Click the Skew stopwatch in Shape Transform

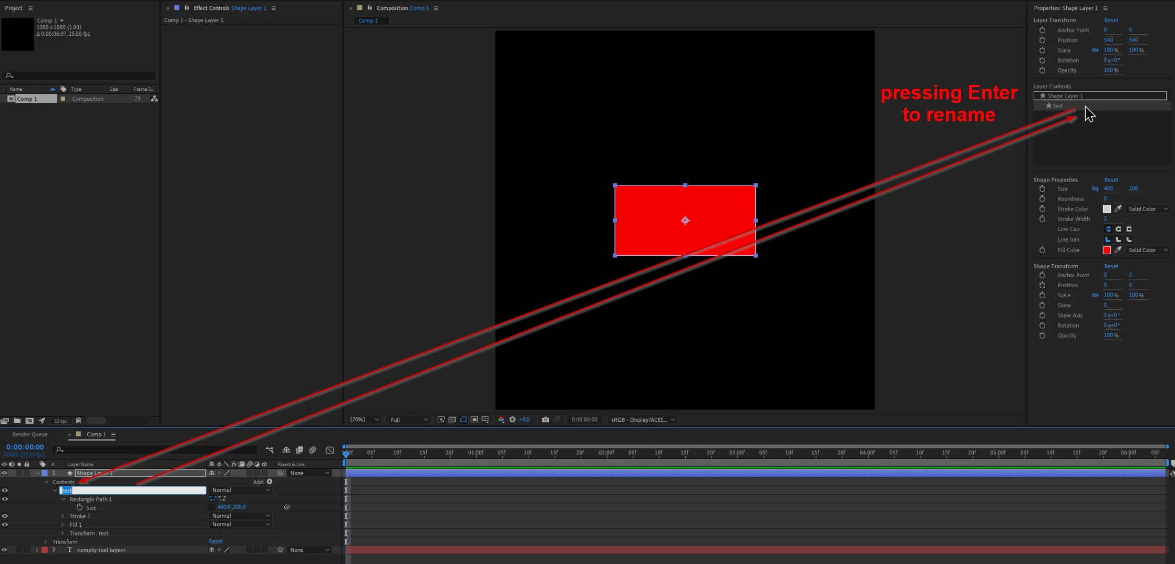(1043, 306)
